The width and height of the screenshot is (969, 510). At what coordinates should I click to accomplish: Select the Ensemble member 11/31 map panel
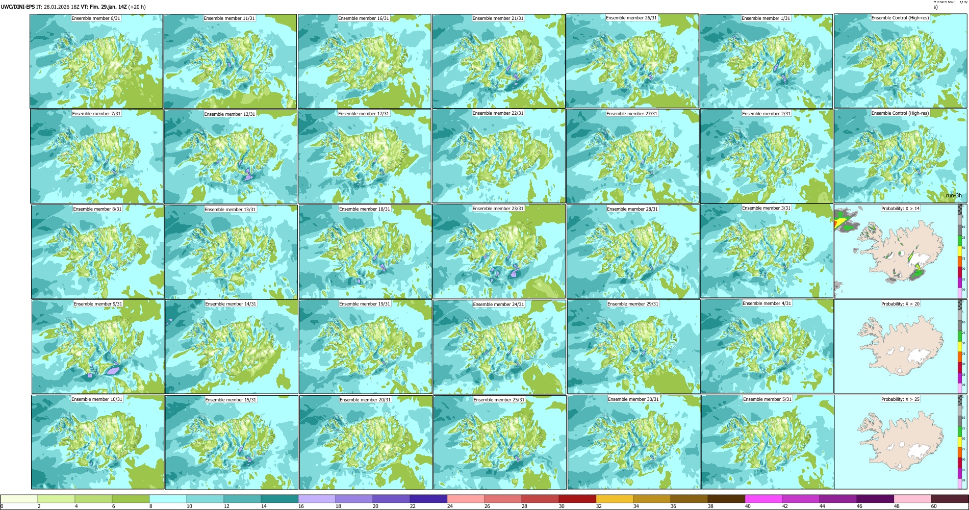tap(230, 61)
